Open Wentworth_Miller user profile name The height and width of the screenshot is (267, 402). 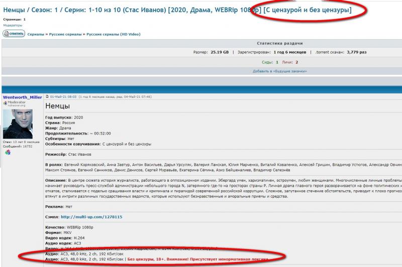[x=23, y=97]
